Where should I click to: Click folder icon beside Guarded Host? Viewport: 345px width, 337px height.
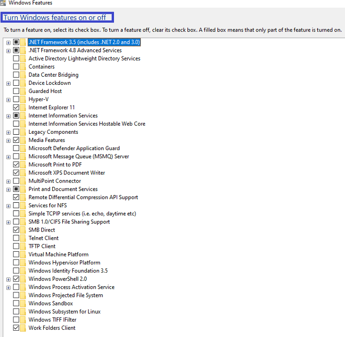[23, 91]
